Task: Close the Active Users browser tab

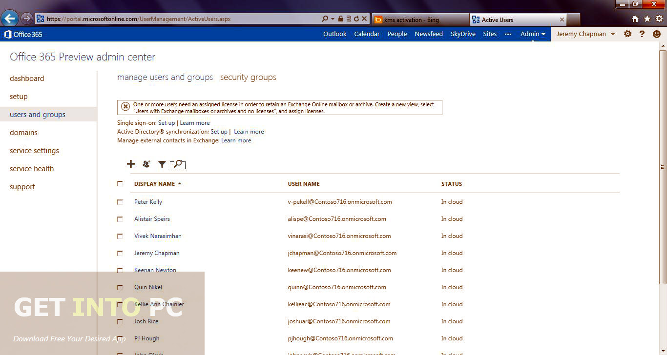Action: pyautogui.click(x=562, y=20)
